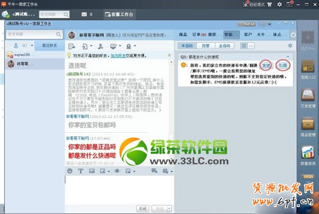Open send file dropdown arrow

point(91,46)
